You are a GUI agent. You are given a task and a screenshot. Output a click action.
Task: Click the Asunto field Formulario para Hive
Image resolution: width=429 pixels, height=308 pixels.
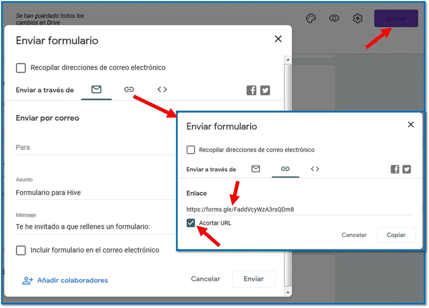[x=96, y=193]
